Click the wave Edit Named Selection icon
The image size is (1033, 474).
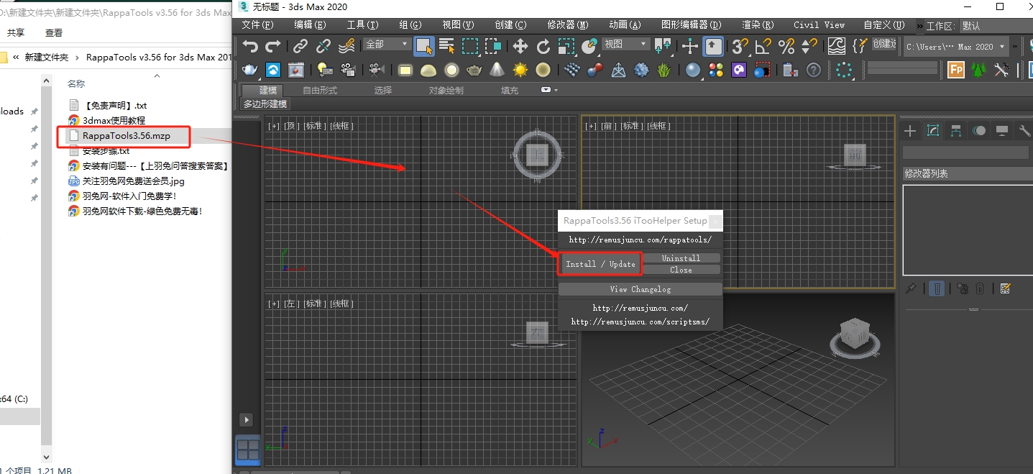coord(836,47)
